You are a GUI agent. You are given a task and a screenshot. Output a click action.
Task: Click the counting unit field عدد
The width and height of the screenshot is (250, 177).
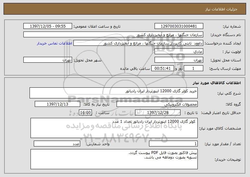pyautogui.click(x=57, y=144)
